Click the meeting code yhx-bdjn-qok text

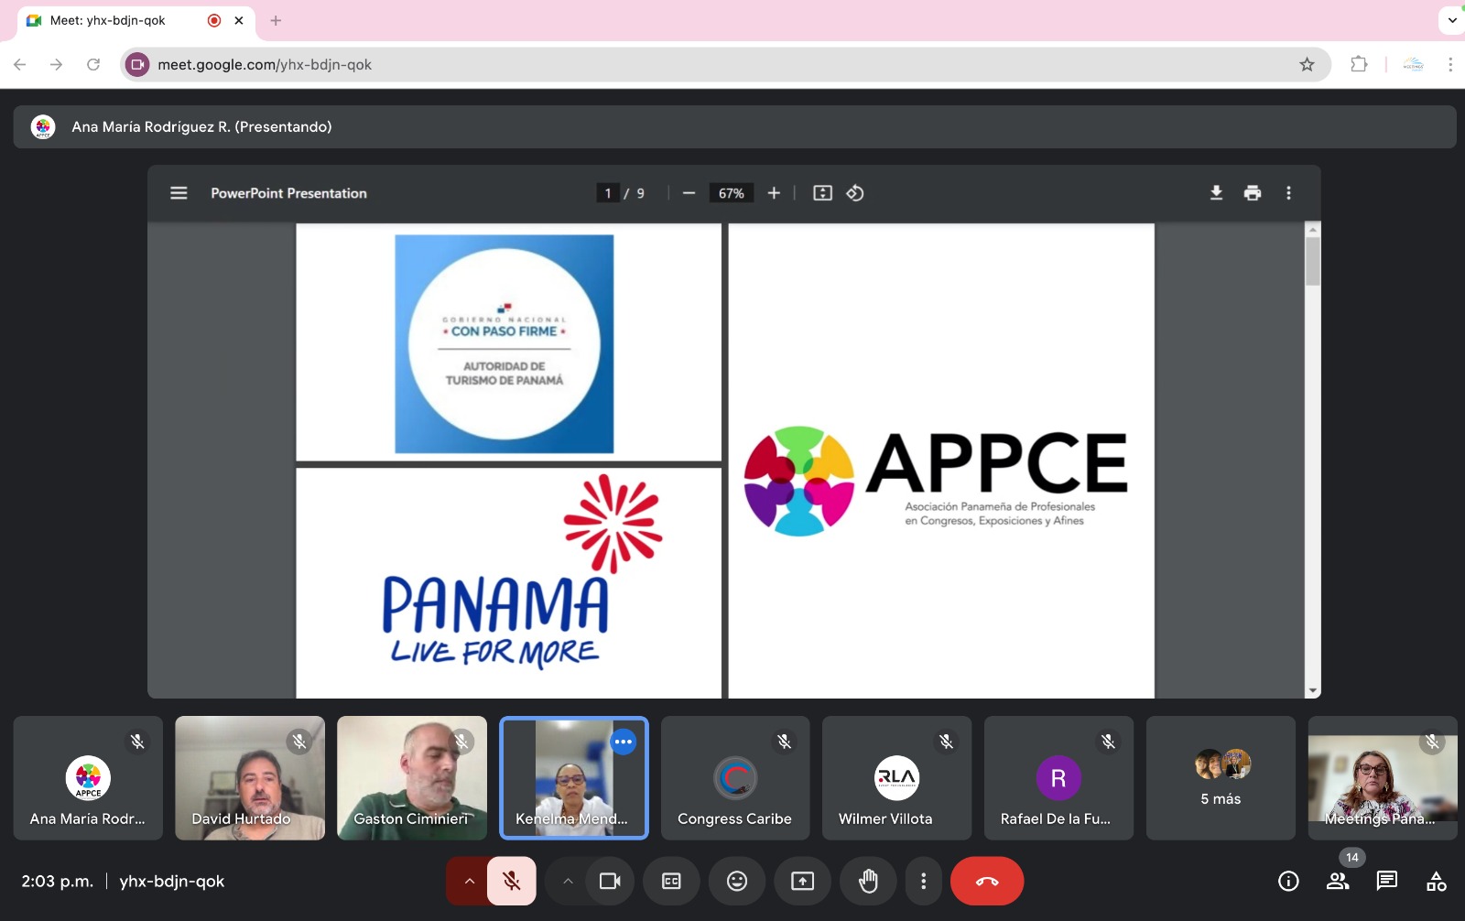pyautogui.click(x=172, y=882)
